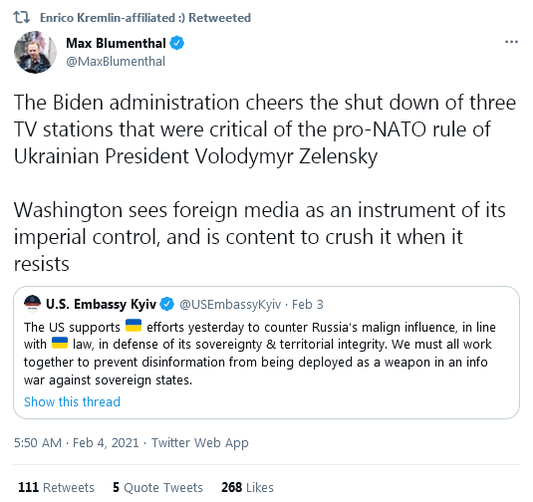Click the 5:50 AM Feb 4, 2021 timestamp
The width and height of the screenshot is (533, 502).
pyautogui.click(x=77, y=443)
